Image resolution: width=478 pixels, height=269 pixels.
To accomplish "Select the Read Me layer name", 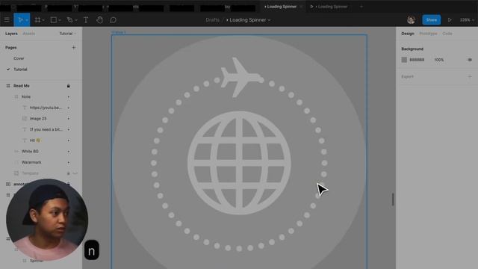I will click(x=22, y=86).
